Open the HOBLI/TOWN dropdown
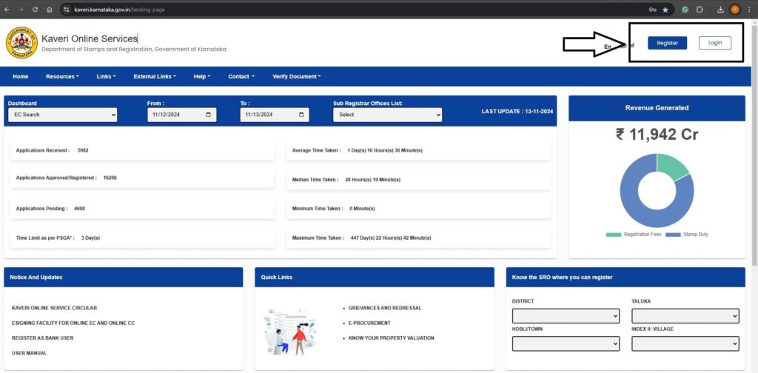This screenshot has height=373, width=758. coord(566,343)
